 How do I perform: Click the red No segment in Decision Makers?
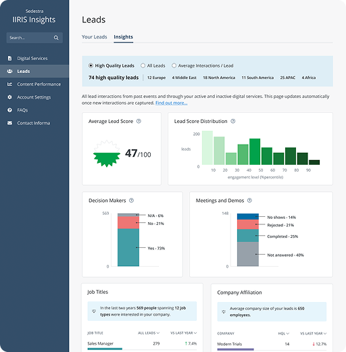point(128,222)
